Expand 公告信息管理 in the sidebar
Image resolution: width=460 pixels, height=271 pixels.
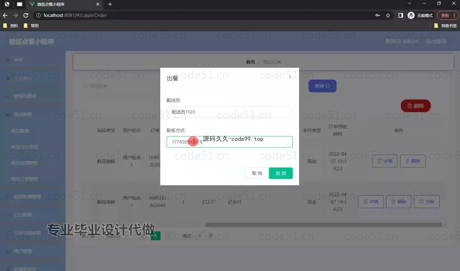[33, 233]
